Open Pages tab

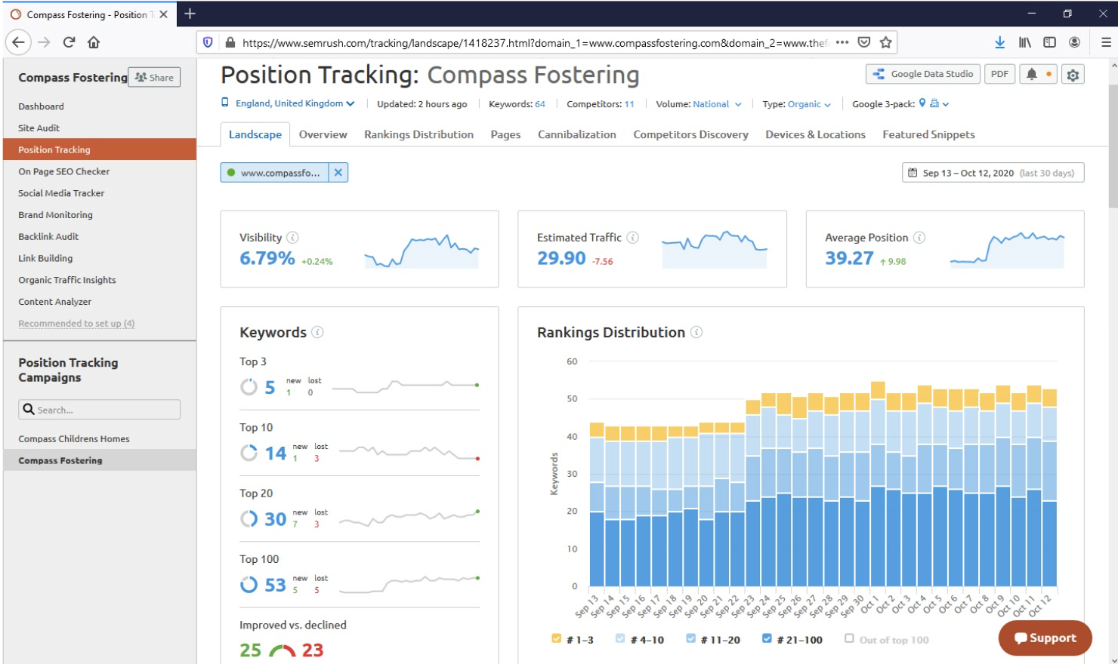click(x=505, y=134)
